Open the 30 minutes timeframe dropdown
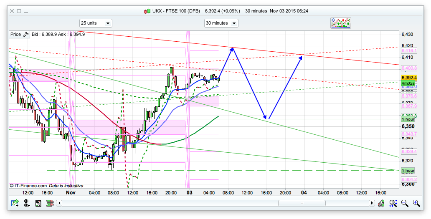Image resolution: width=431 pixels, height=219 pixels. tap(221, 23)
